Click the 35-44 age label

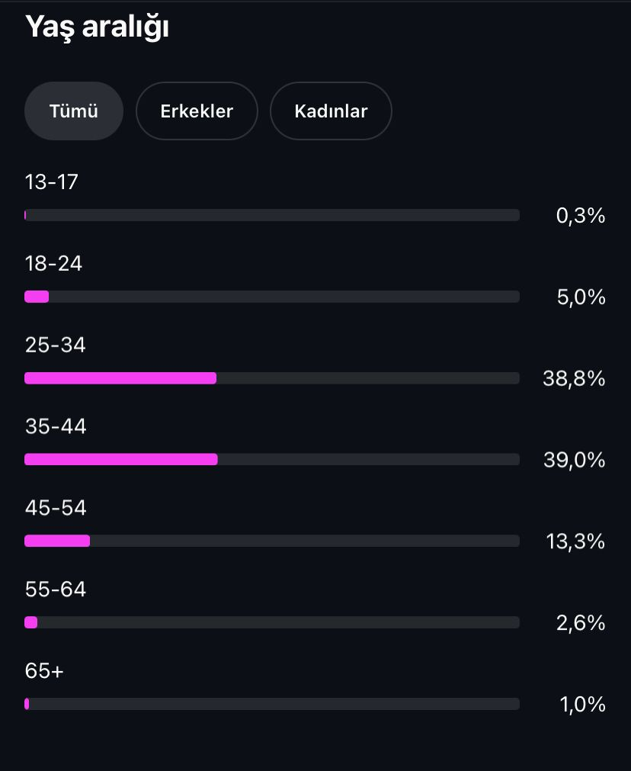tap(56, 426)
